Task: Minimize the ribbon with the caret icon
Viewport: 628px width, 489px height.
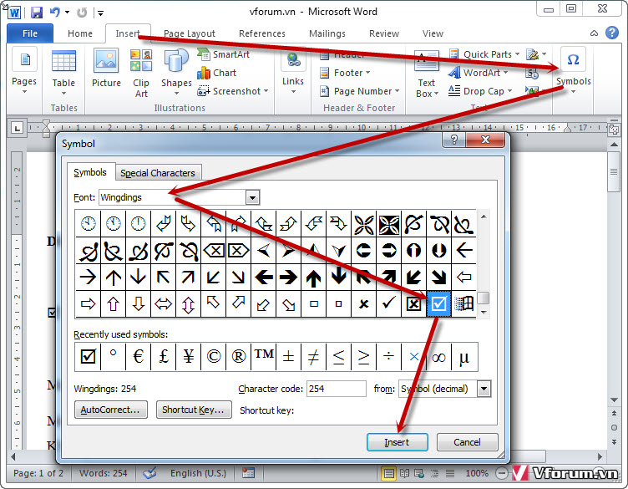Action: pyautogui.click(x=594, y=33)
